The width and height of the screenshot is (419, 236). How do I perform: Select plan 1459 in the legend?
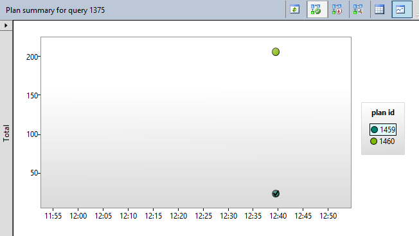coord(383,130)
